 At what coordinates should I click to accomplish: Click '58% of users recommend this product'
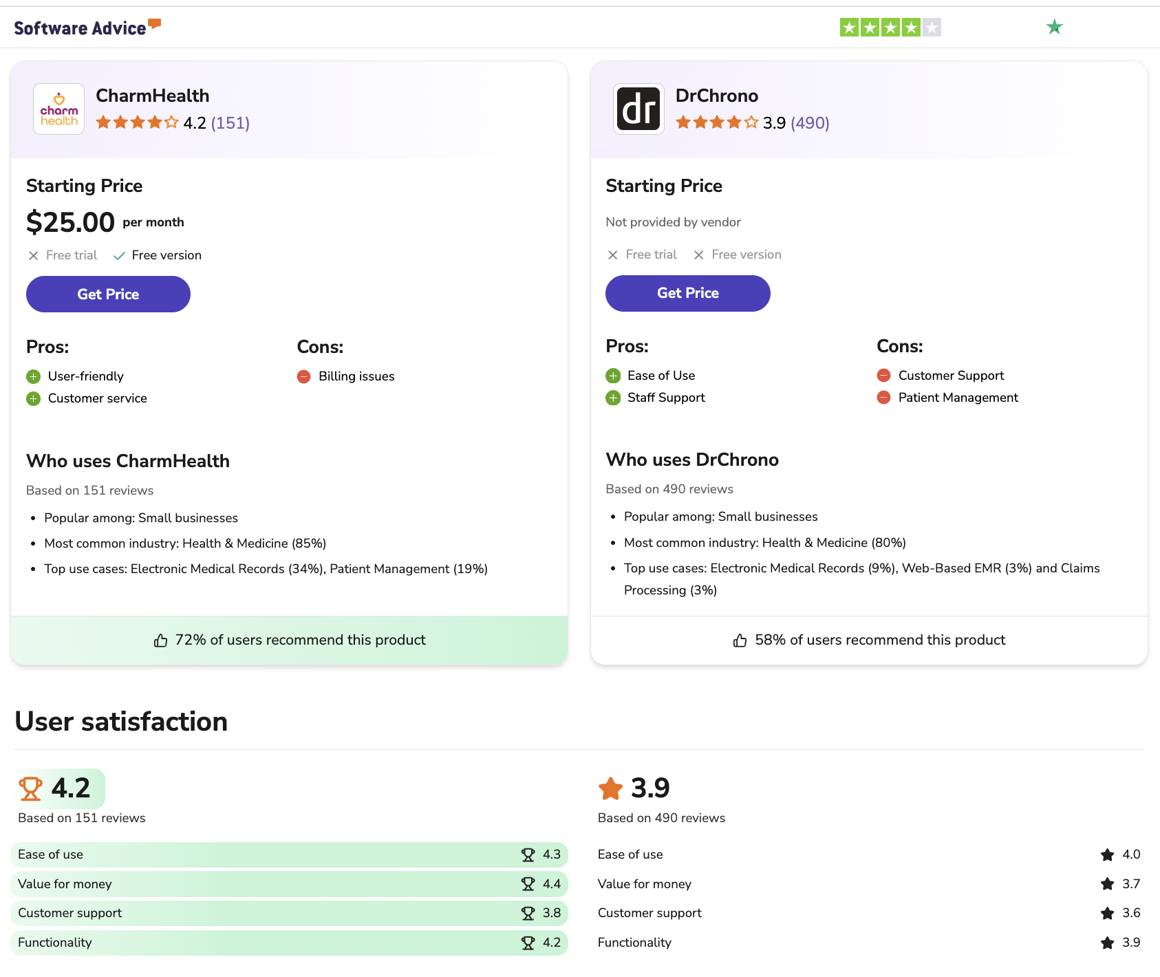(880, 641)
